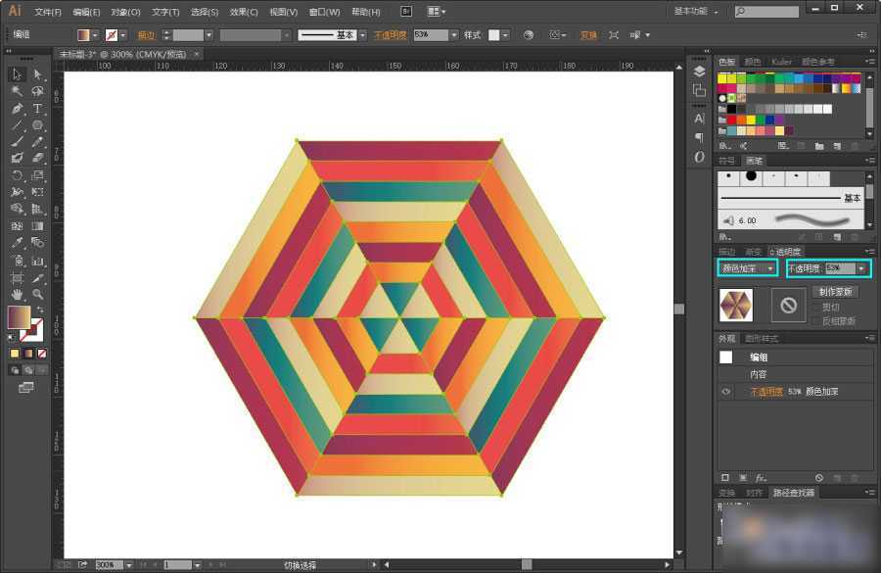The image size is (881, 573).
Task: Expand the opacity 53% dropdown in Transparency panel
Action: tap(861, 268)
